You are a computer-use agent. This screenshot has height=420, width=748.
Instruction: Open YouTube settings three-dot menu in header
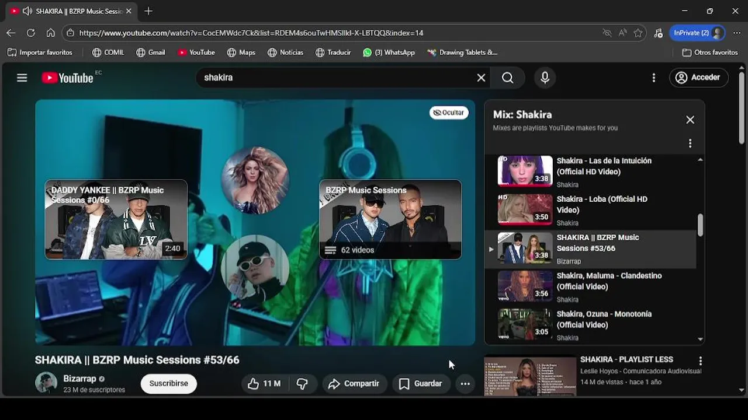point(653,78)
